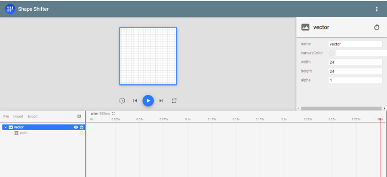The image size is (387, 177).
Task: Toggle repeat loop playback
Action: coord(174,101)
